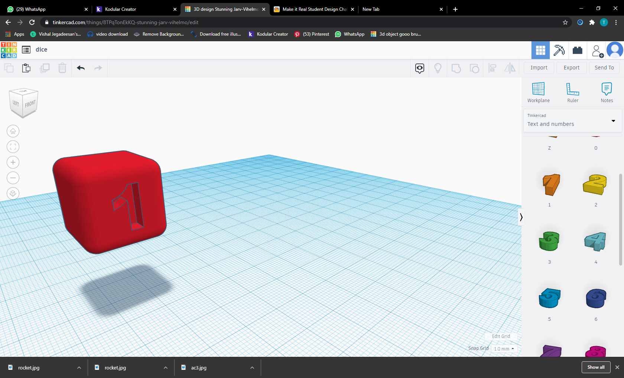The width and height of the screenshot is (624, 378).
Task: Select the Notes tool
Action: coord(607,92)
